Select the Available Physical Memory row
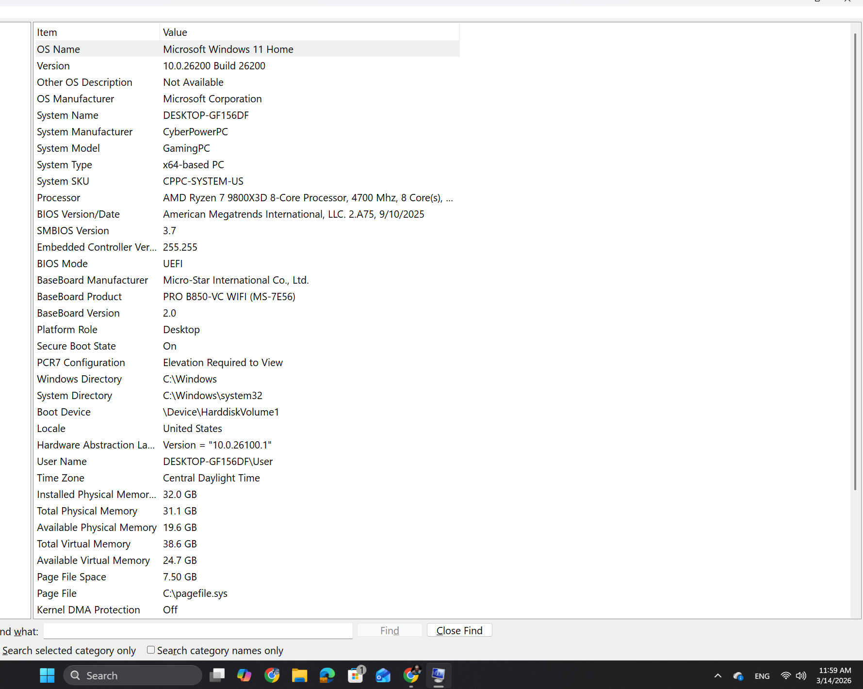The width and height of the screenshot is (863, 689). click(247, 527)
